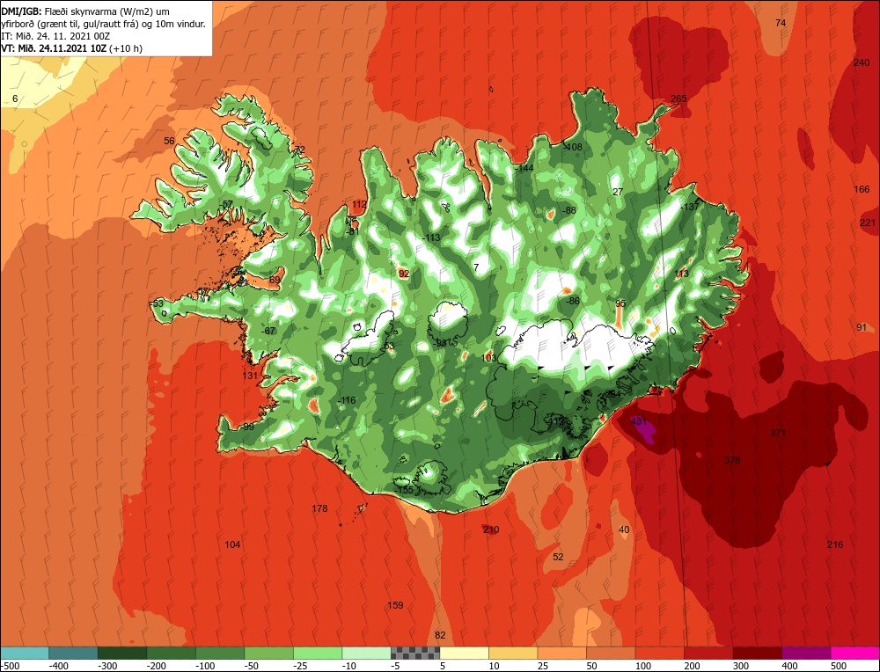The height and width of the screenshot is (672, 880).
Task: Click the value '27' in northeast Iceland
Action: click(618, 192)
